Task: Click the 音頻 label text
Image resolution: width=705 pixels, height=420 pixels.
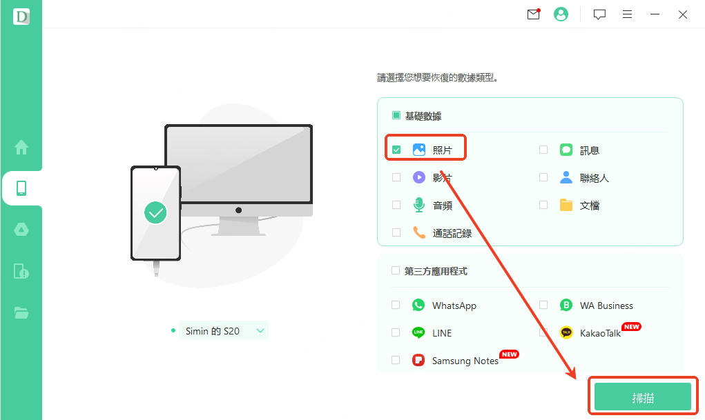Action: [x=443, y=206]
